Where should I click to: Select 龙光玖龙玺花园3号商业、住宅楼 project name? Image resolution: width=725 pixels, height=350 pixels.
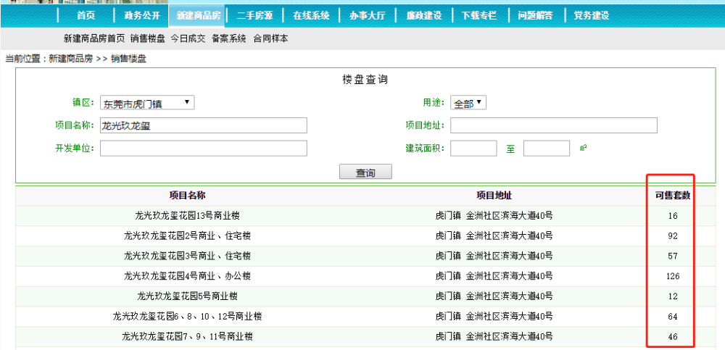pos(187,256)
